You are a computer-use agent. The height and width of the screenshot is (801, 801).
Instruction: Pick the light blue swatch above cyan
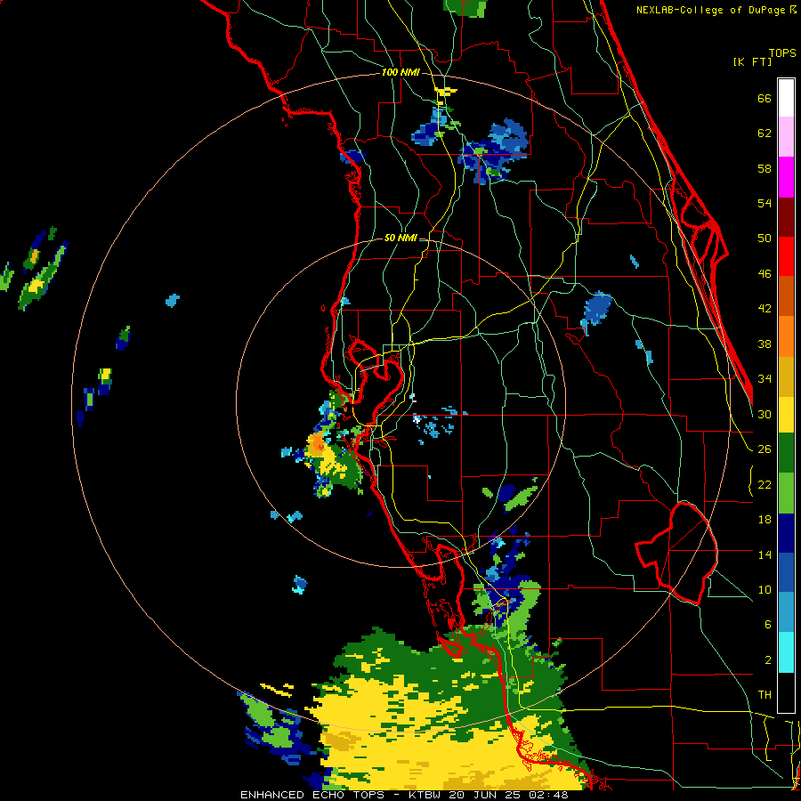[x=786, y=612]
